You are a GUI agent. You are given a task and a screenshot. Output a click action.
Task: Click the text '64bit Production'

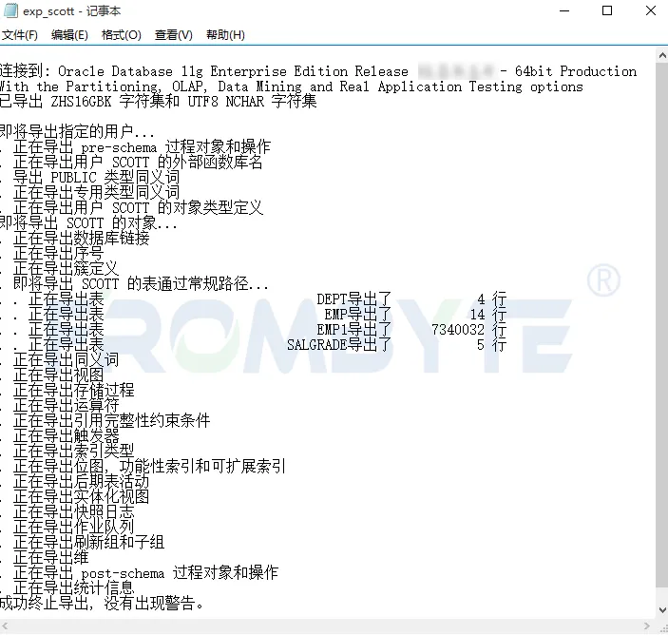(576, 71)
